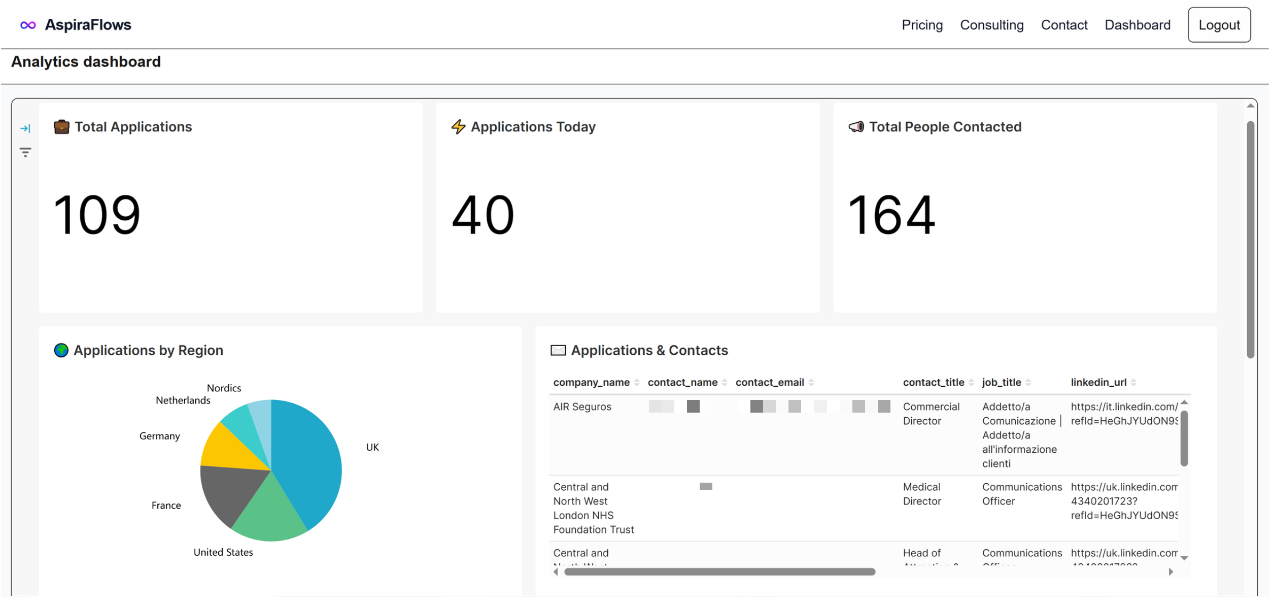Click the globe icon beside Applications by Region

pyautogui.click(x=61, y=350)
